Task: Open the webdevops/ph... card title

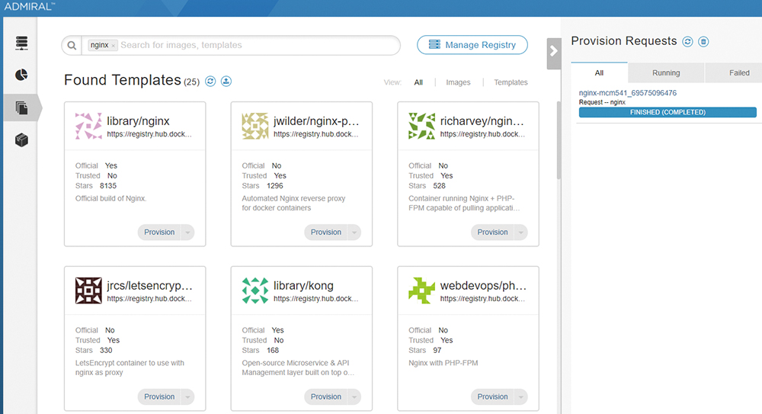Action: click(483, 286)
